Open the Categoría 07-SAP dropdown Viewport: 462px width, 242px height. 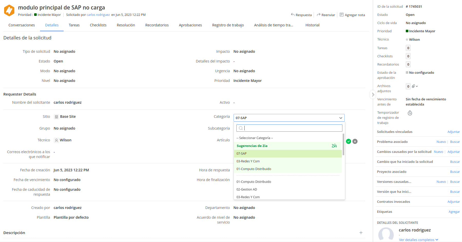click(289, 118)
